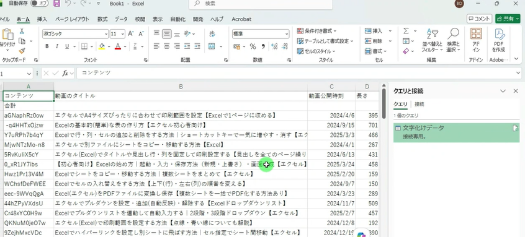
Task: Click the Merge and Center icon
Action: coord(212,46)
